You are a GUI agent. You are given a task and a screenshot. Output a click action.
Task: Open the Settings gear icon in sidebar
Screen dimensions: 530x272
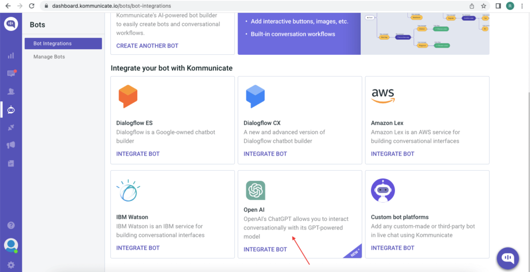click(11, 265)
